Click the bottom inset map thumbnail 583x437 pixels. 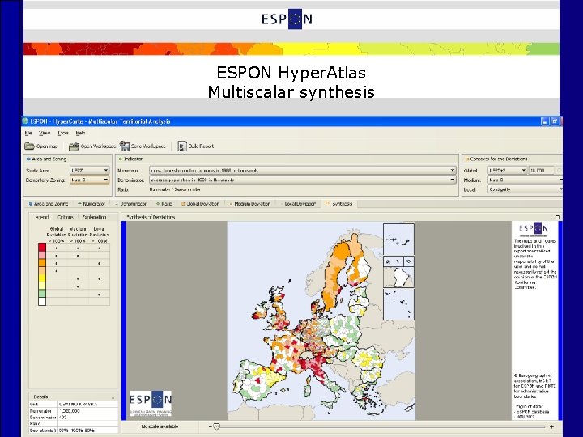point(398,304)
